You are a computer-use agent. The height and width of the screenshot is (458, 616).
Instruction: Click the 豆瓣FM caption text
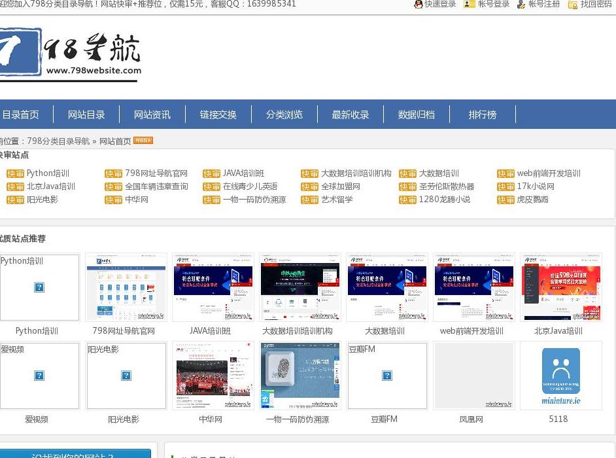point(385,419)
